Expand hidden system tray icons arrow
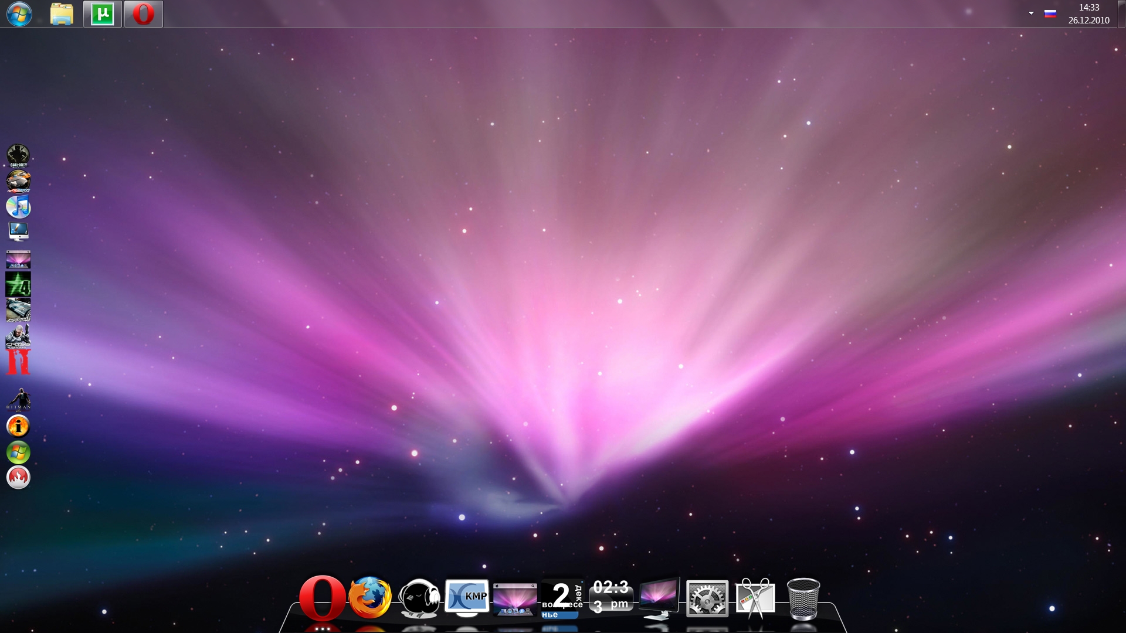Image resolution: width=1126 pixels, height=633 pixels. [1031, 13]
